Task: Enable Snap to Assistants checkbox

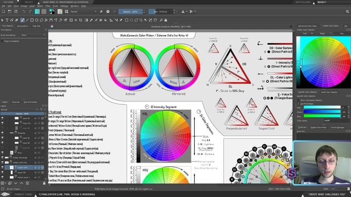Action: coord(2,41)
